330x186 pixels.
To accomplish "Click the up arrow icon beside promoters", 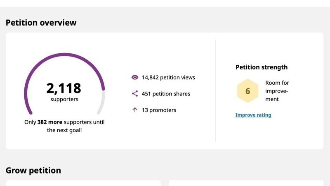I will (x=134, y=110).
